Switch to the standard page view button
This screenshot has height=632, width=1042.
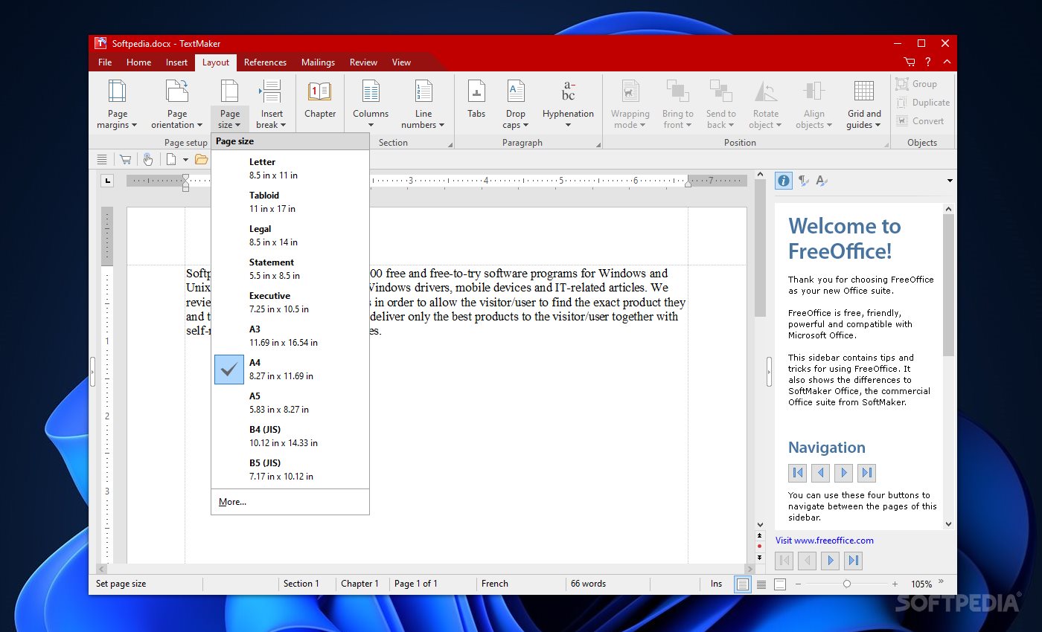pos(742,584)
